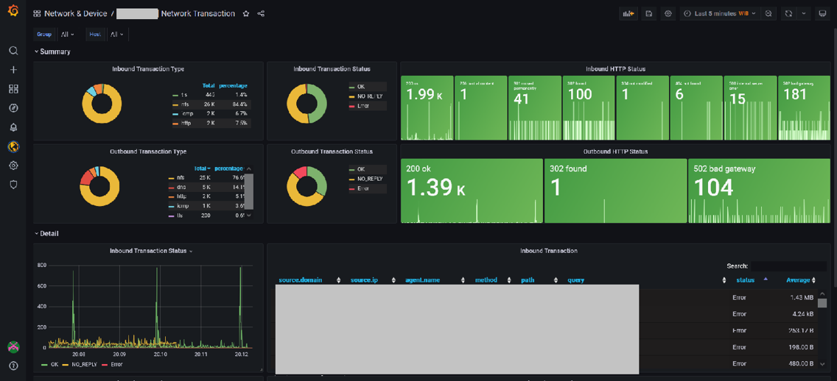Open the Network Transaction dashboard title
Screen dimensions: 837x381
[x=198, y=14]
